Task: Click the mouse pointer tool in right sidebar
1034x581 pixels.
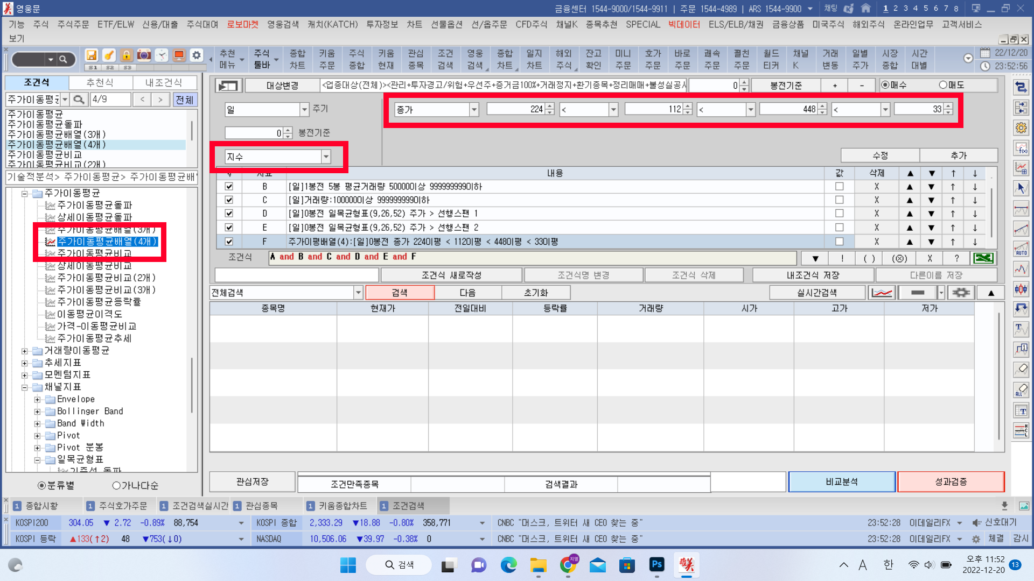Action: [1021, 188]
